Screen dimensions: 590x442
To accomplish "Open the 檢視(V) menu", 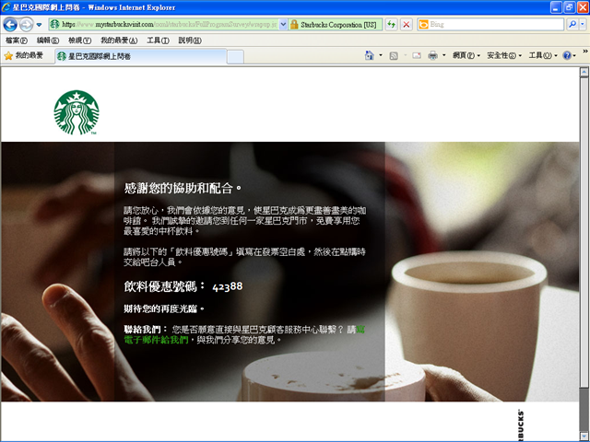I will coord(79,41).
